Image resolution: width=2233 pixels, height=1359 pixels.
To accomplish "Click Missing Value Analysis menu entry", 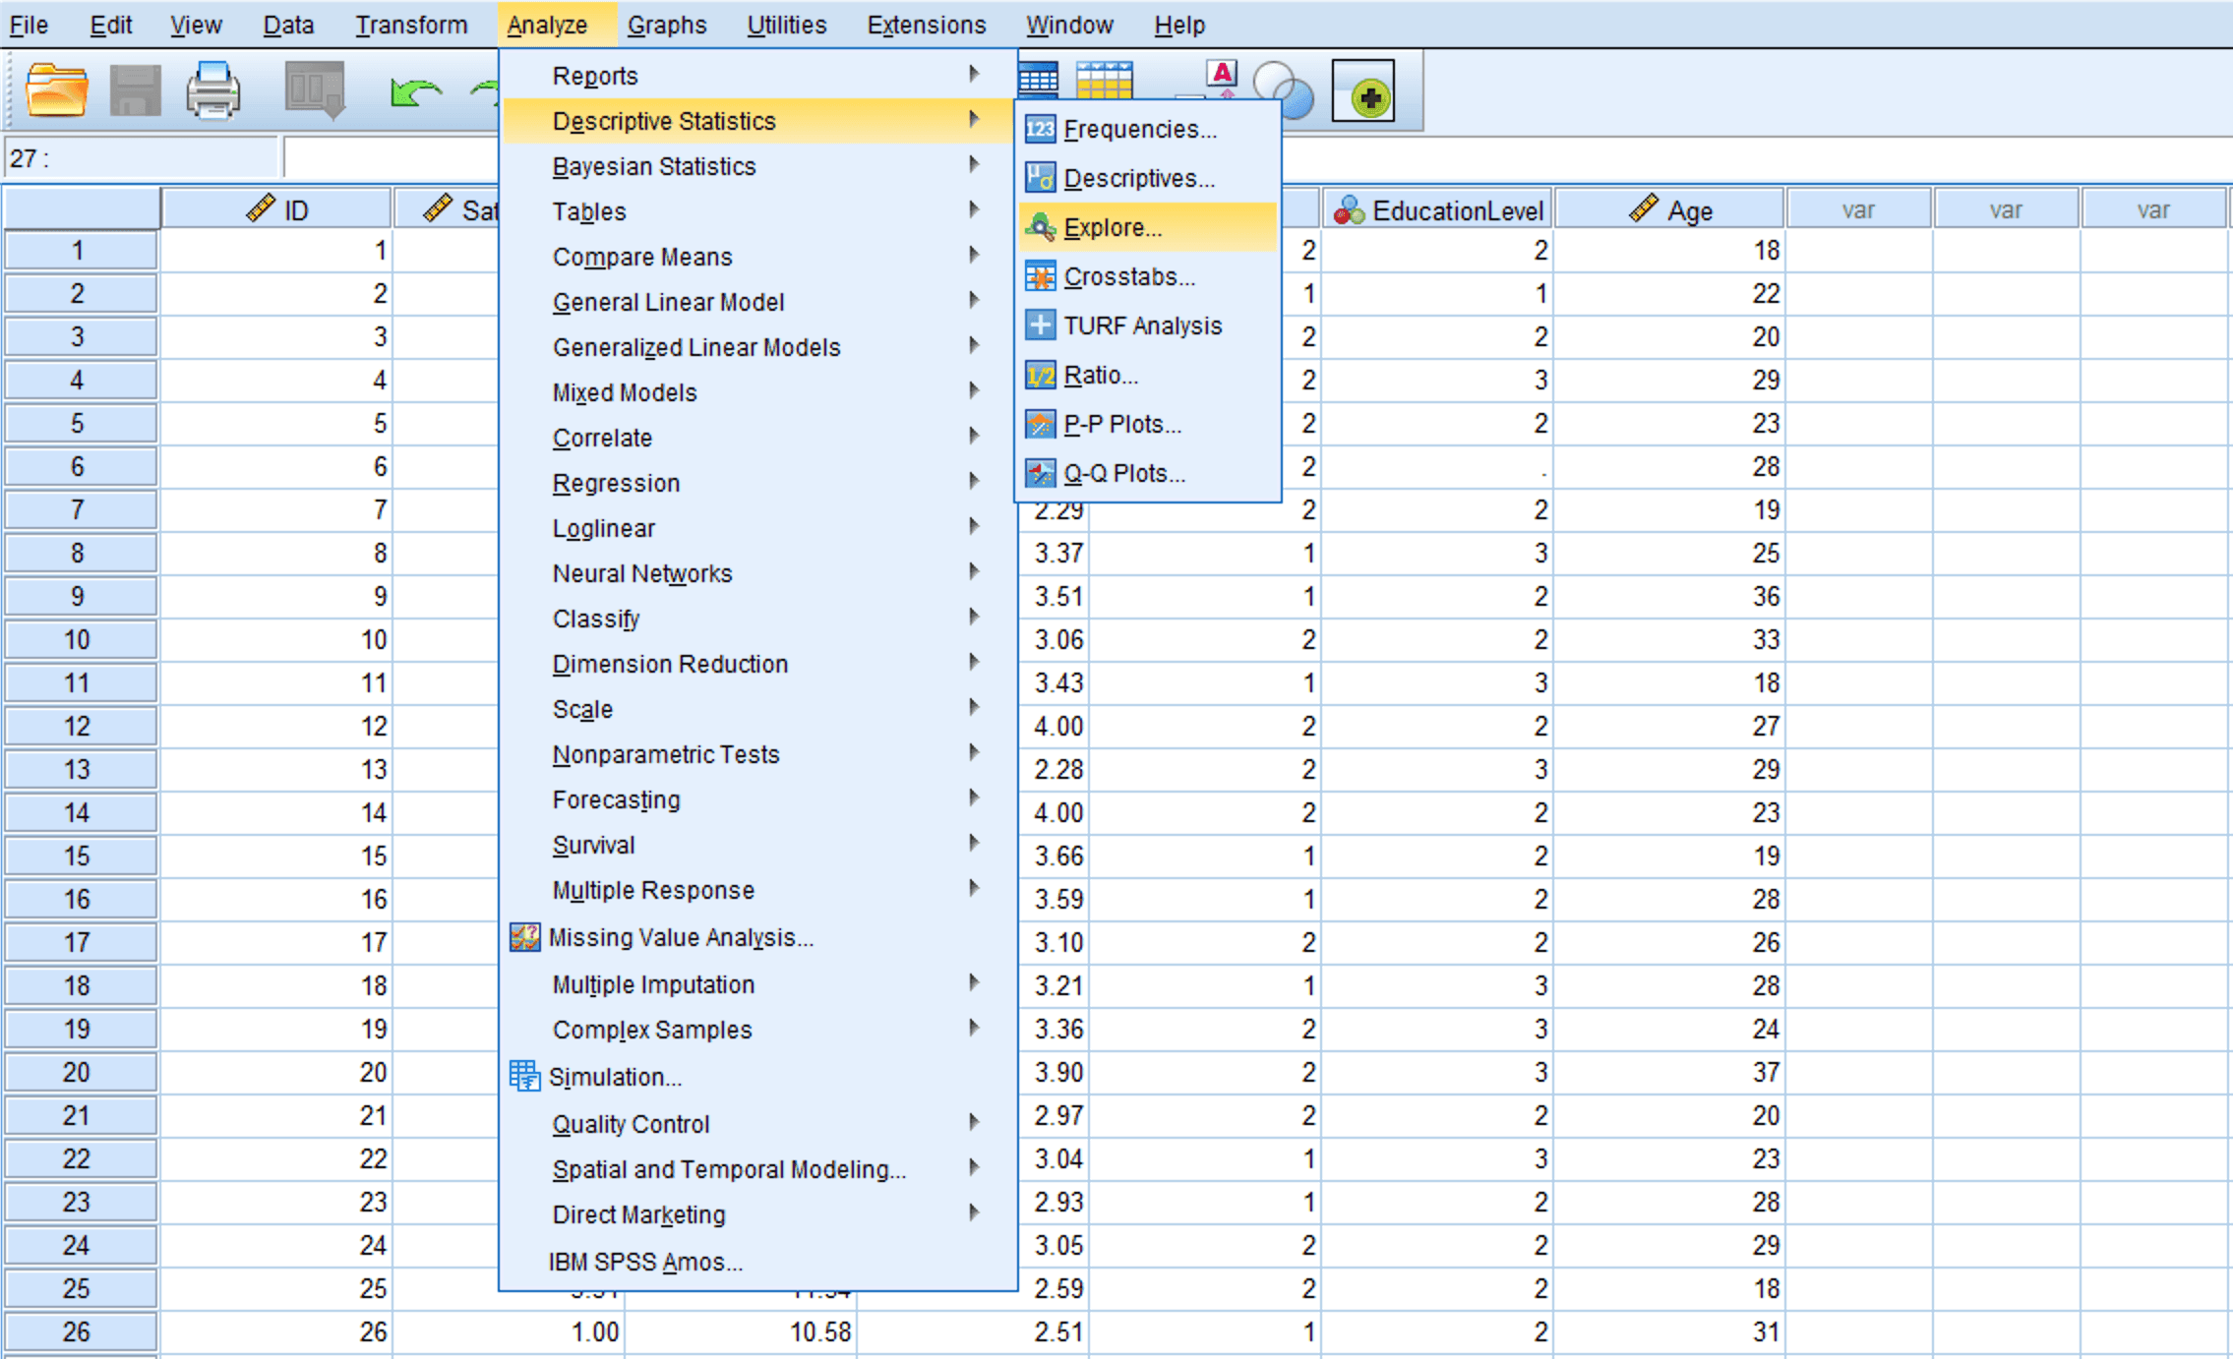I will tap(680, 937).
